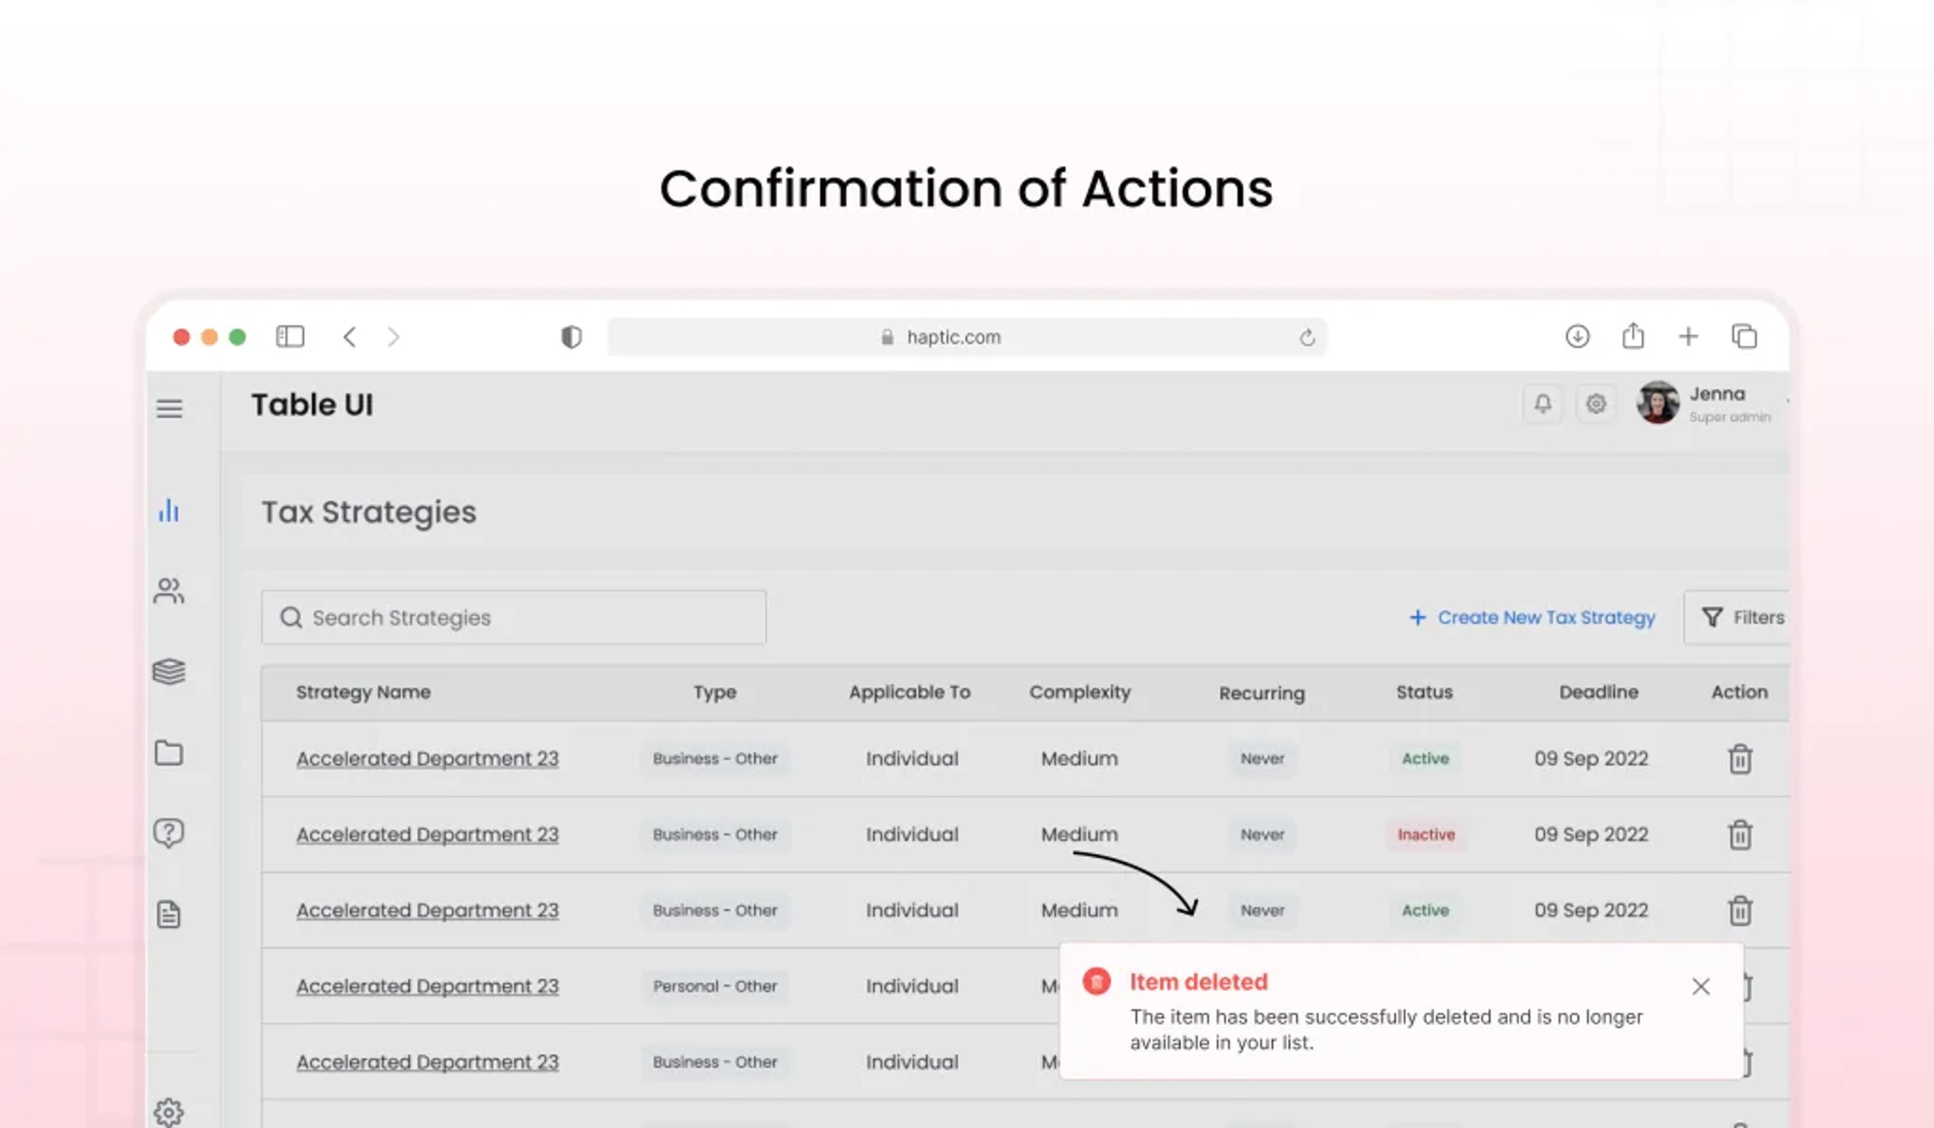Reload the haptic.com page

(1307, 337)
